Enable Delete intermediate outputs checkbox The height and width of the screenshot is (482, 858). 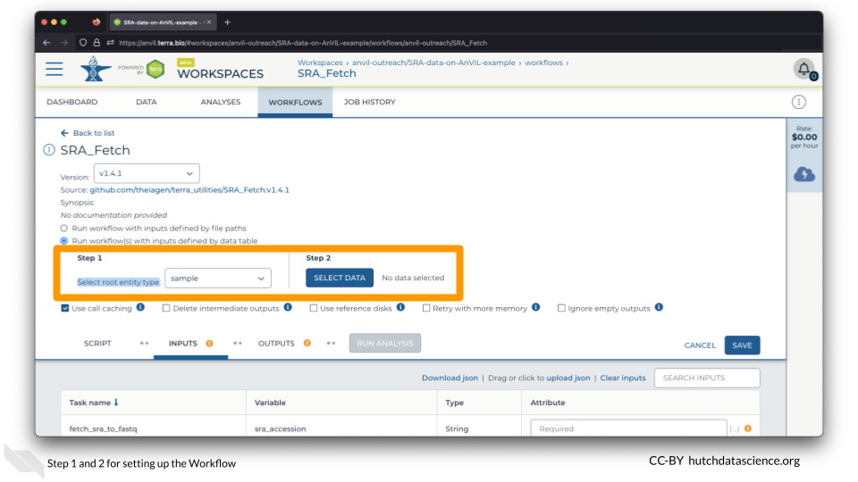[166, 308]
